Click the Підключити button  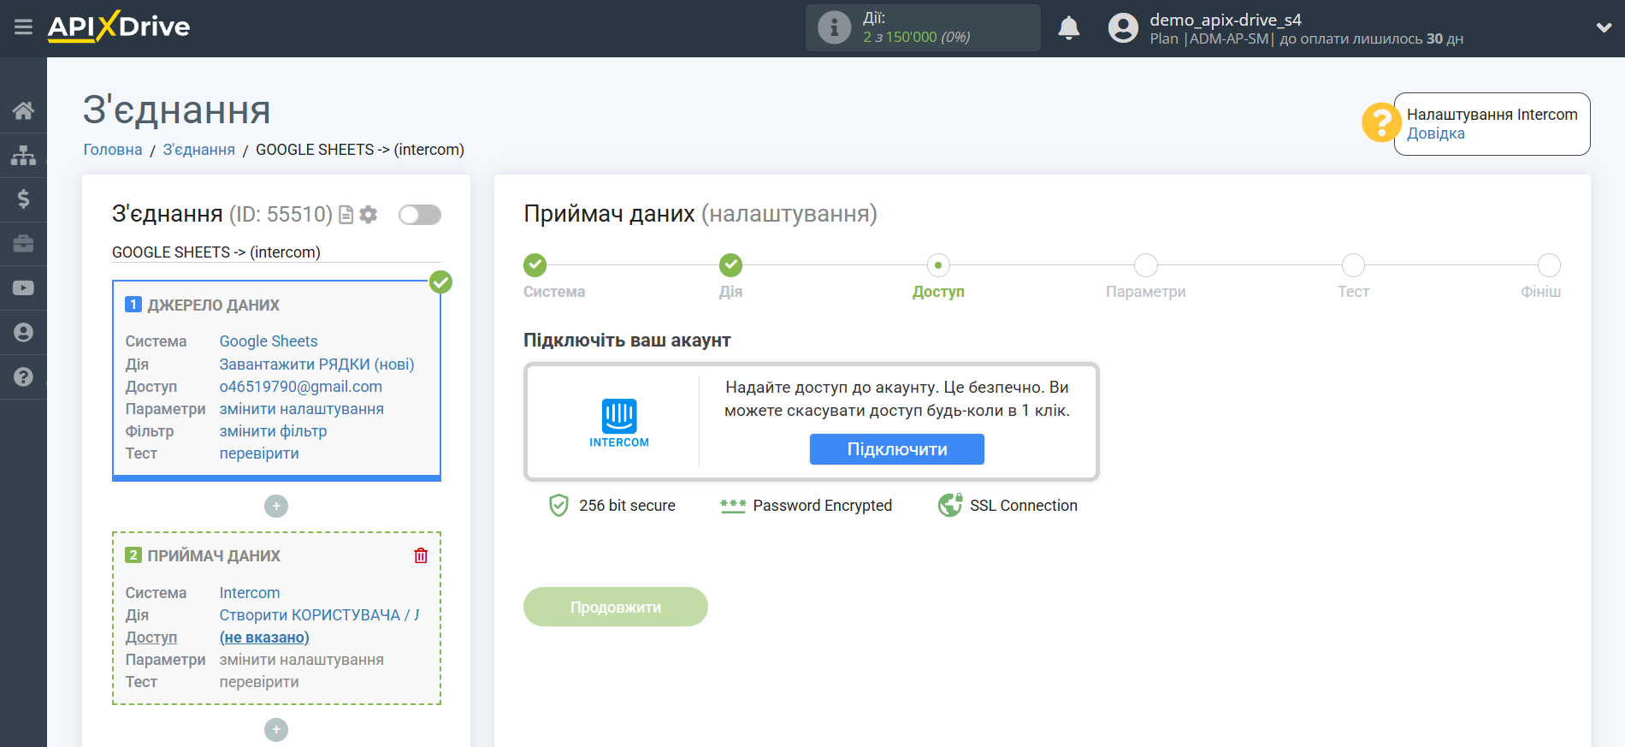pyautogui.click(x=896, y=449)
